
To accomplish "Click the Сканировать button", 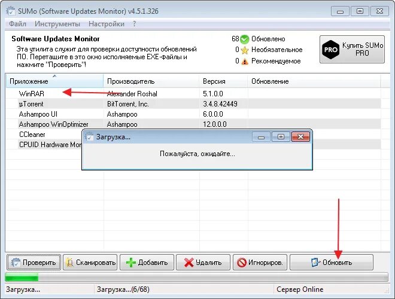I will click(90, 263).
